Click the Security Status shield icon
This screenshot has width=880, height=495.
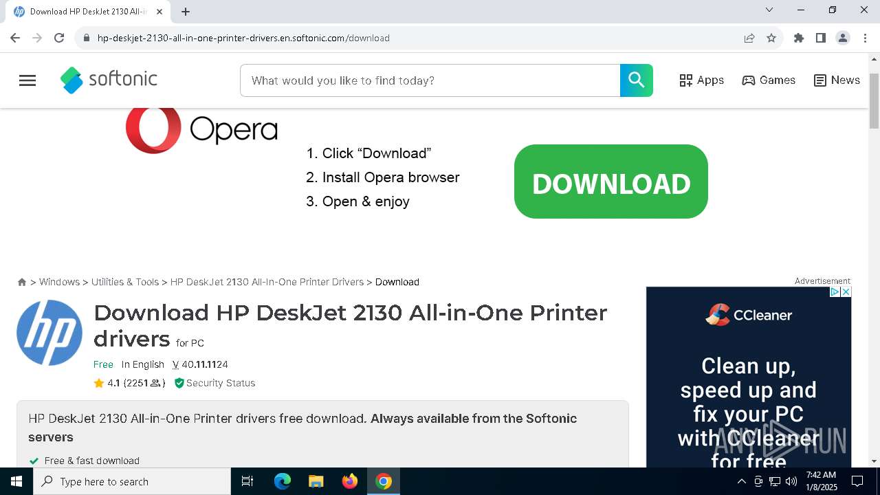click(x=179, y=383)
